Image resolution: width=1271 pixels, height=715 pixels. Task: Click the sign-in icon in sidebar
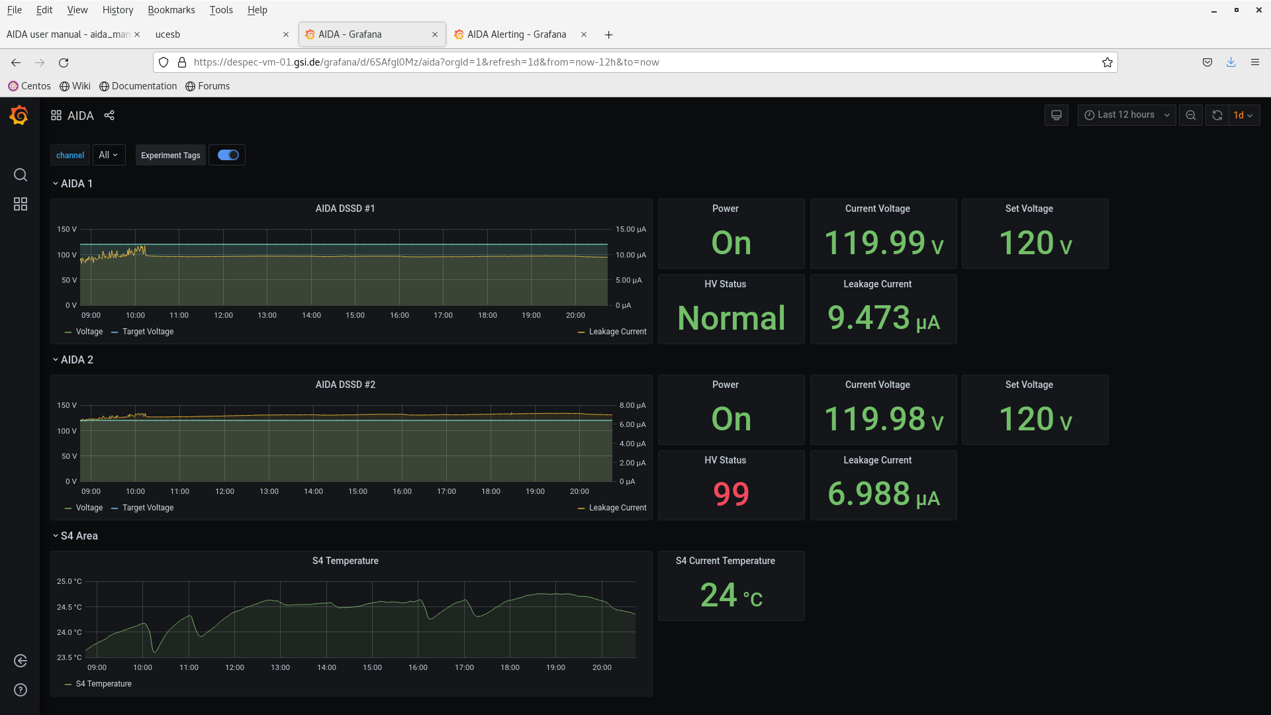21,661
